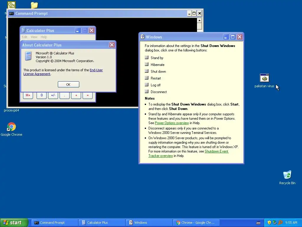This screenshot has height=227, width=302.
Task: Minimize the Windows help window
Action: pyautogui.click(x=226, y=37)
